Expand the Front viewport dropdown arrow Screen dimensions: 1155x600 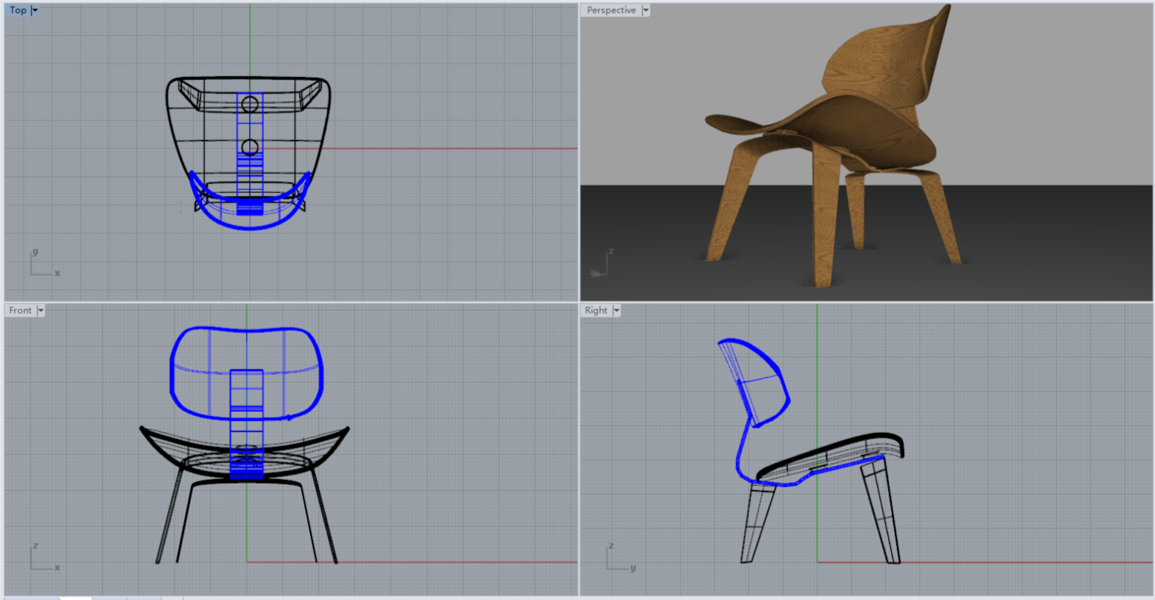click(41, 311)
